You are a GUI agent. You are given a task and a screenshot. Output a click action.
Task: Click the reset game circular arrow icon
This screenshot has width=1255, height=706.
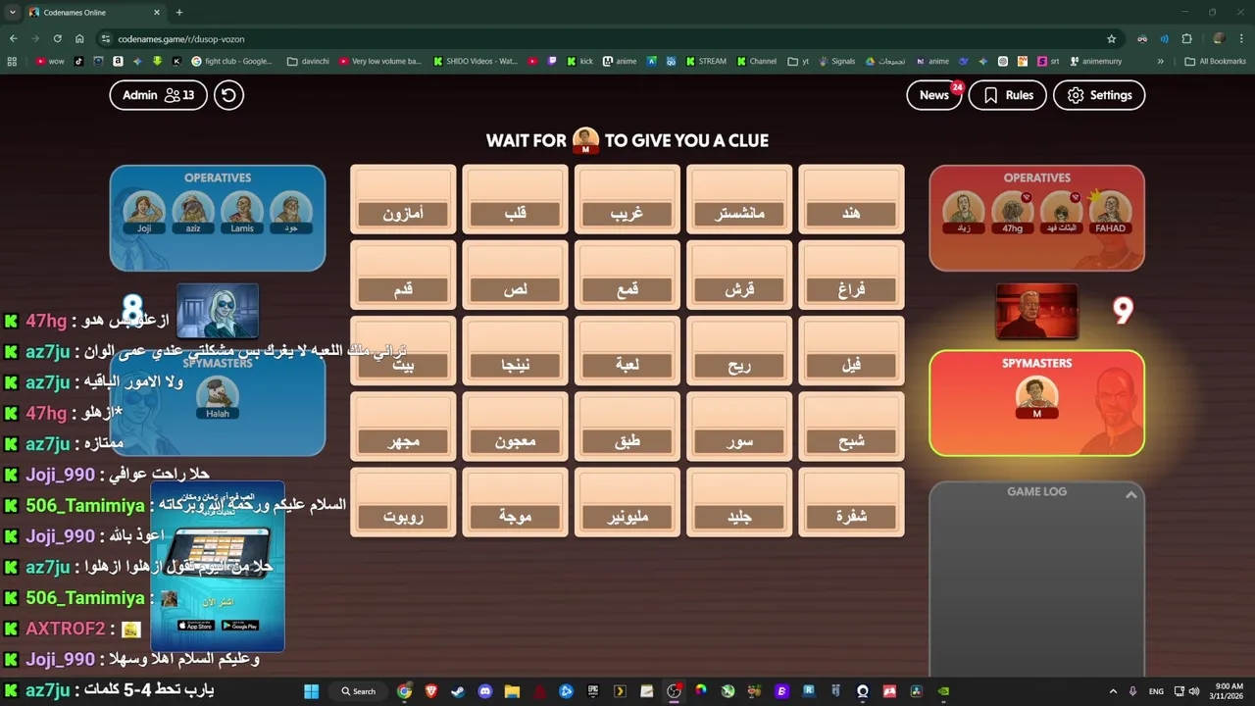pos(228,95)
